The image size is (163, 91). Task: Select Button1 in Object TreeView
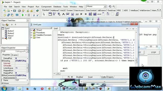click(x=11, y=31)
